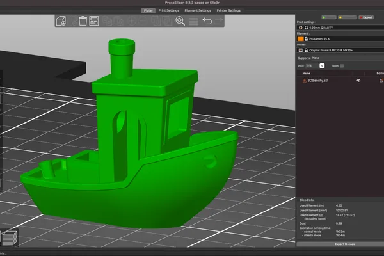Open the Filament Settings tab

198,10
